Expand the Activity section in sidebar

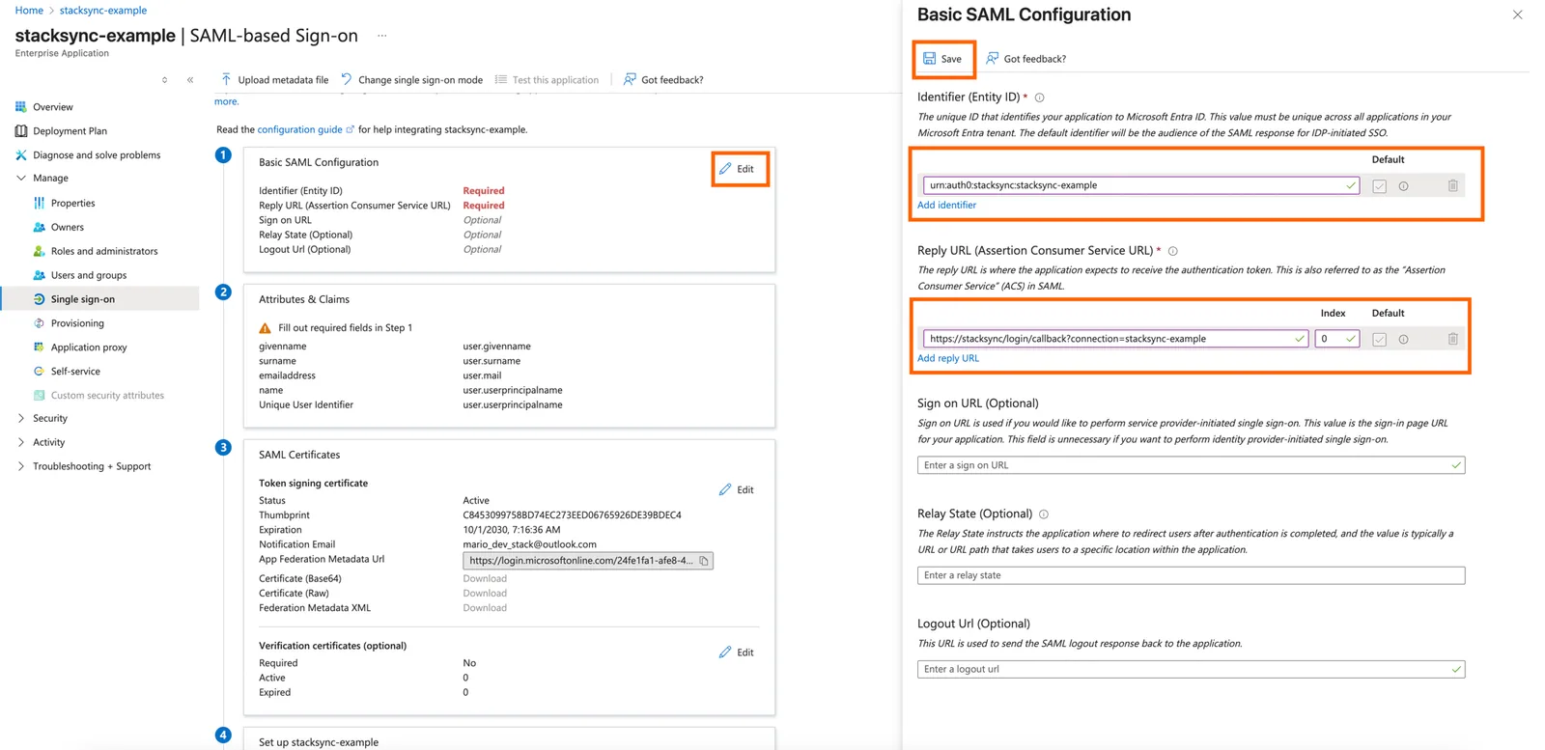[21, 443]
